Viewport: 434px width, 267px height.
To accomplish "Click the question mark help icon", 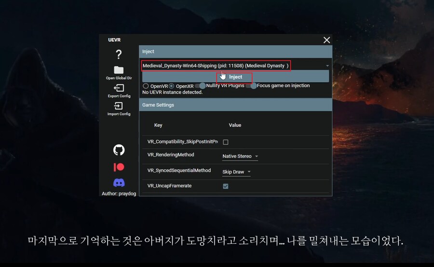I will pos(119,54).
